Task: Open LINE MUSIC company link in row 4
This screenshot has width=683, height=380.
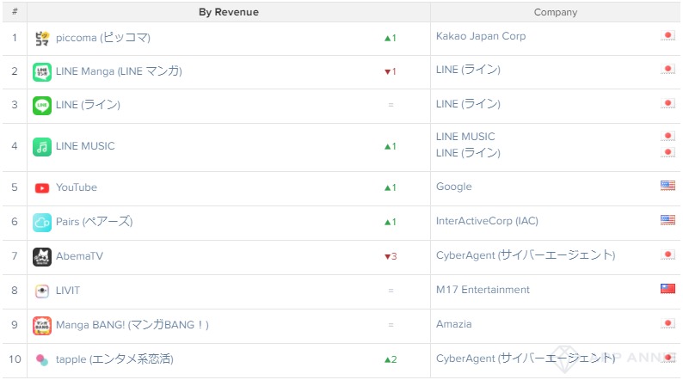Action: pyautogui.click(x=465, y=137)
